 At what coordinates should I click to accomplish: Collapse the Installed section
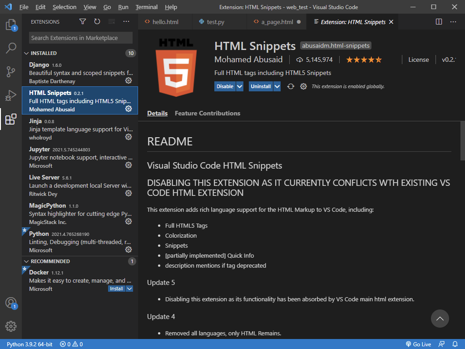[26, 53]
